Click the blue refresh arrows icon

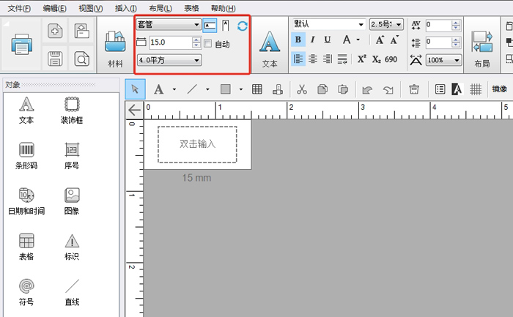(x=243, y=26)
